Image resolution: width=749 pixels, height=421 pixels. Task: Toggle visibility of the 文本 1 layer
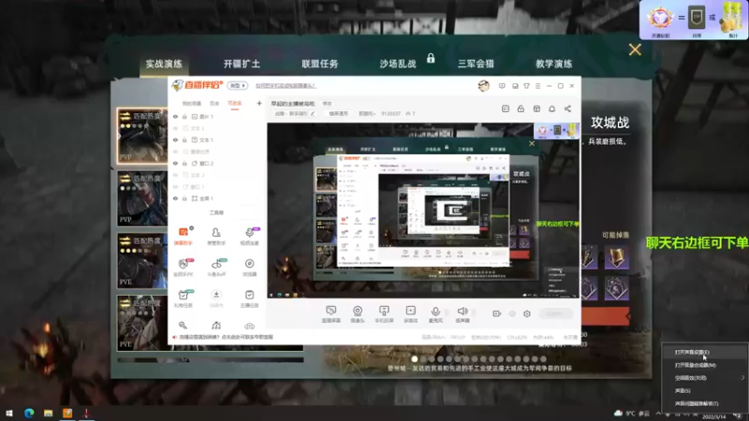pos(175,139)
